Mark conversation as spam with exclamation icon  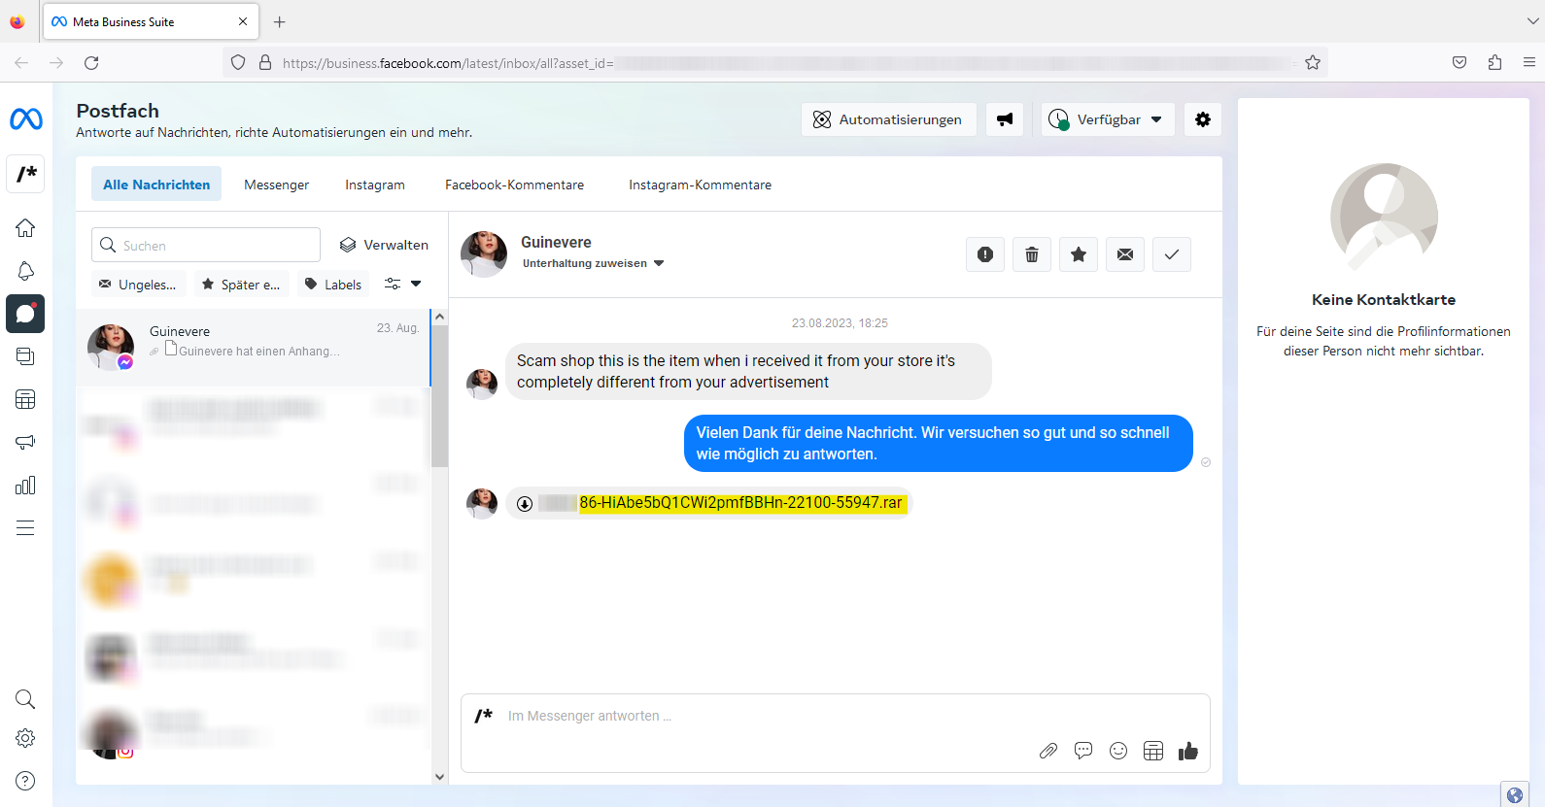pyautogui.click(x=984, y=254)
